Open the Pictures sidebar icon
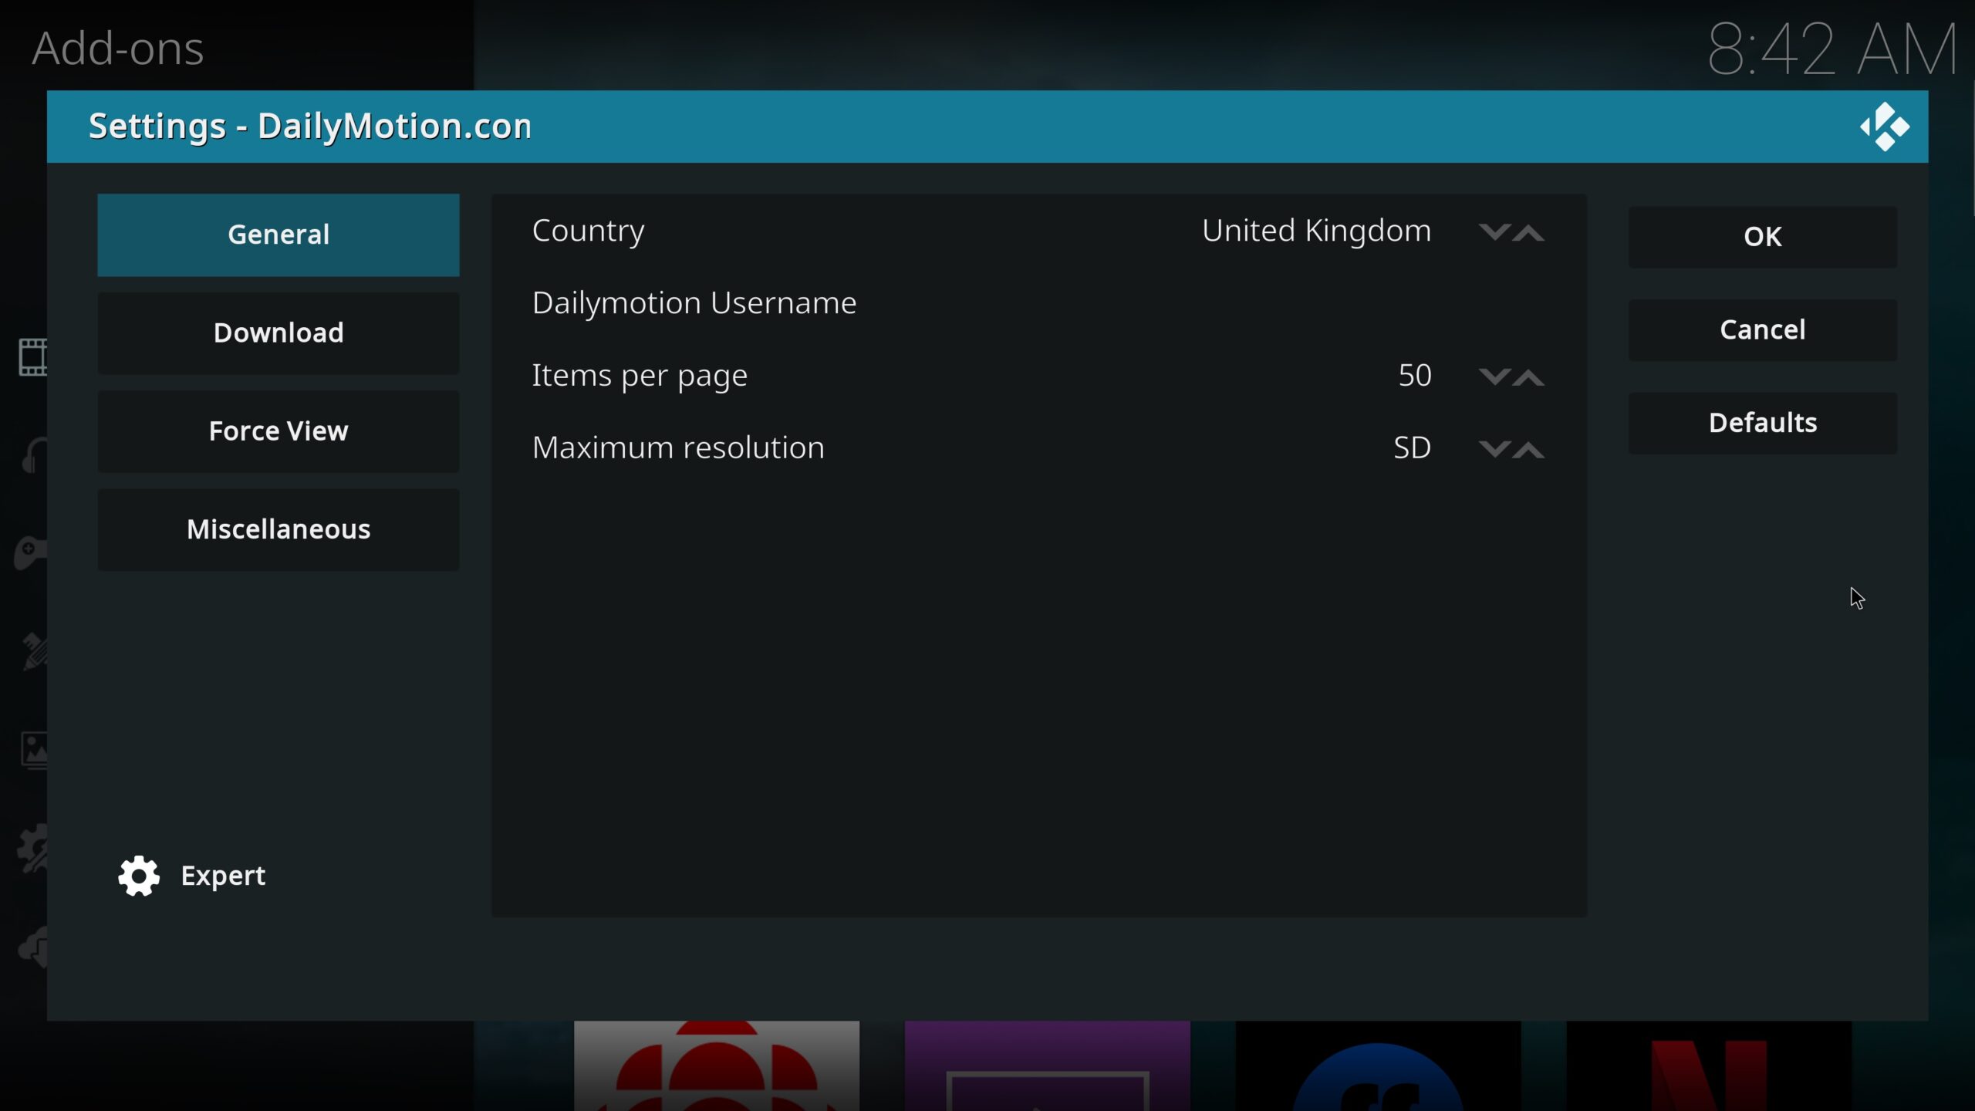Image resolution: width=1975 pixels, height=1111 pixels. coord(35,751)
